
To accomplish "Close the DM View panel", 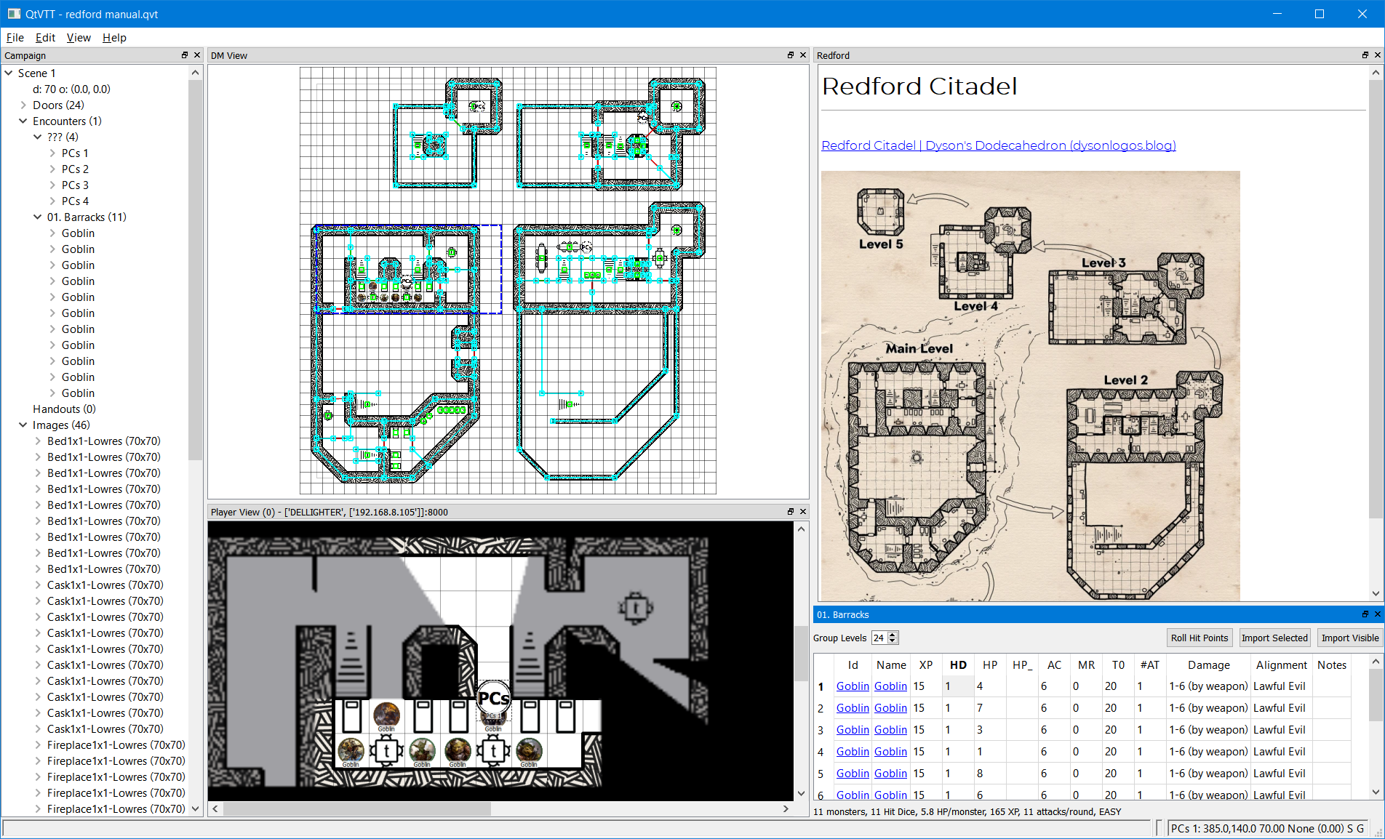I will point(803,55).
